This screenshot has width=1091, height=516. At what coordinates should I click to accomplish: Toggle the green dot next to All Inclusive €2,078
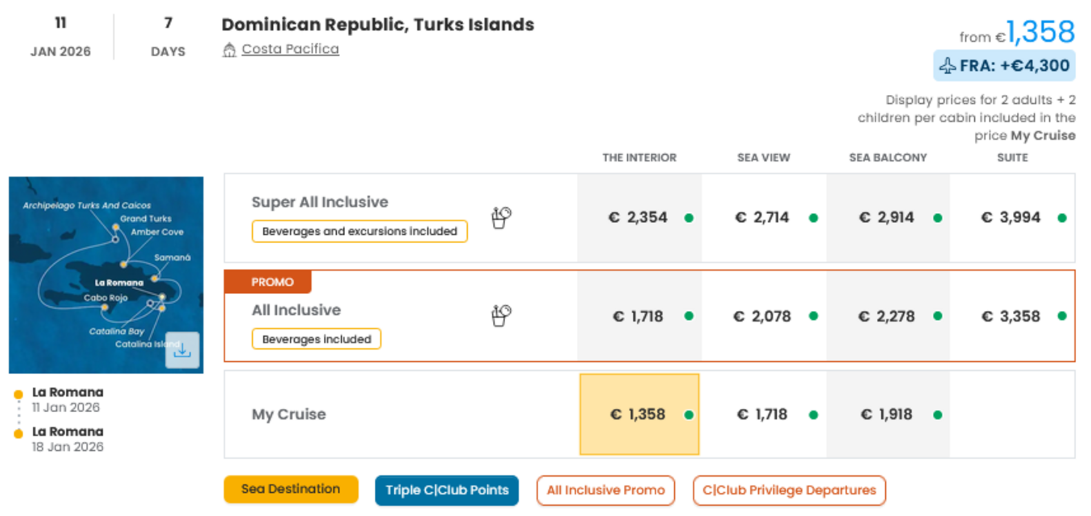pos(813,317)
